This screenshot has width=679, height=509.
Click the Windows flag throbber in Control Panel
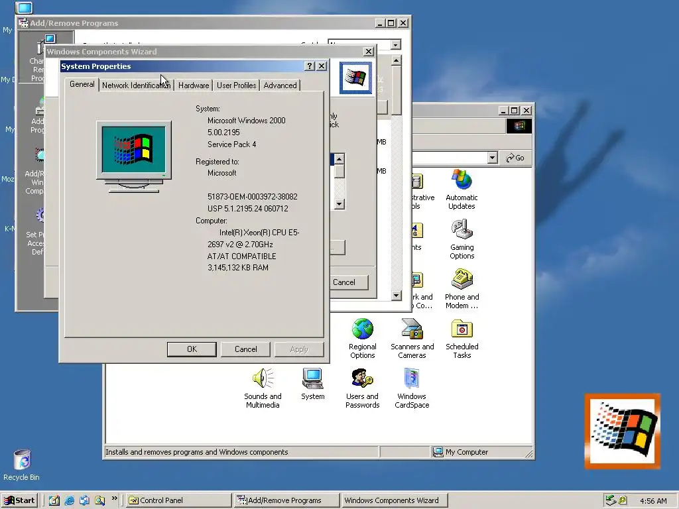pos(519,126)
